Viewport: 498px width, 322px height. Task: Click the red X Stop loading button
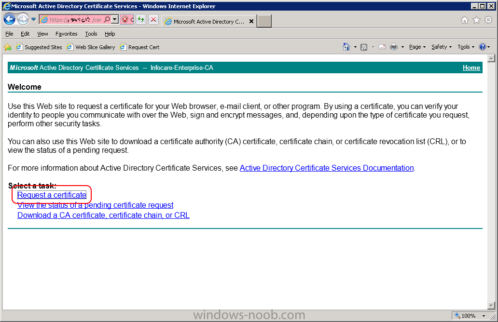153,20
